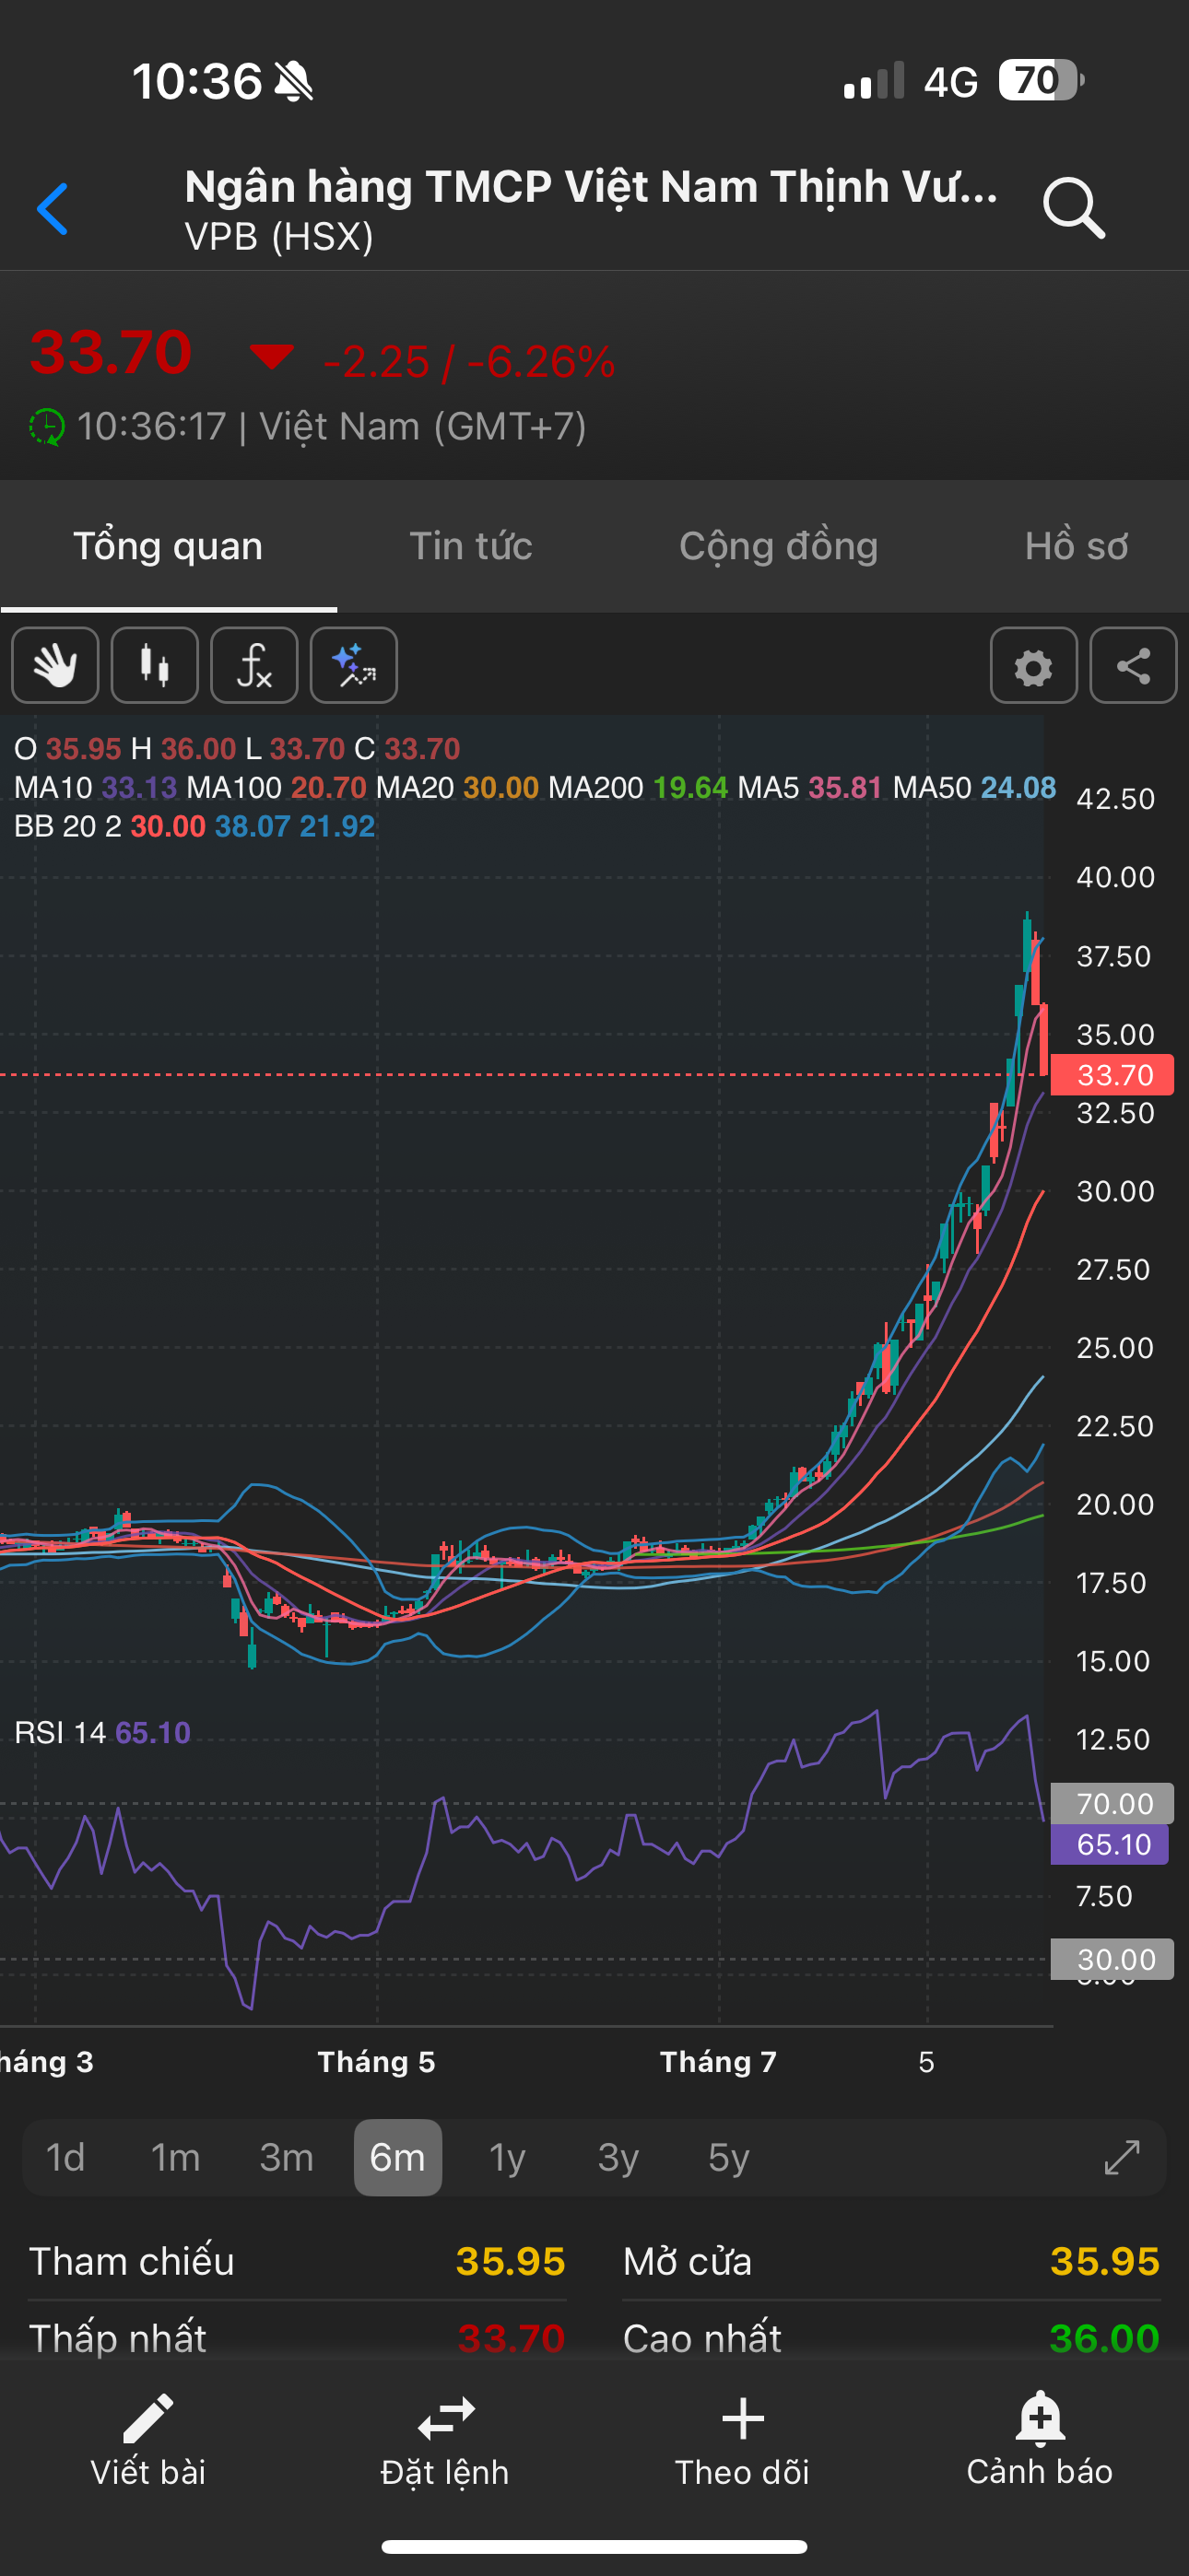Tap the large red 33.70 price
1189x2576 pixels.
tap(112, 352)
